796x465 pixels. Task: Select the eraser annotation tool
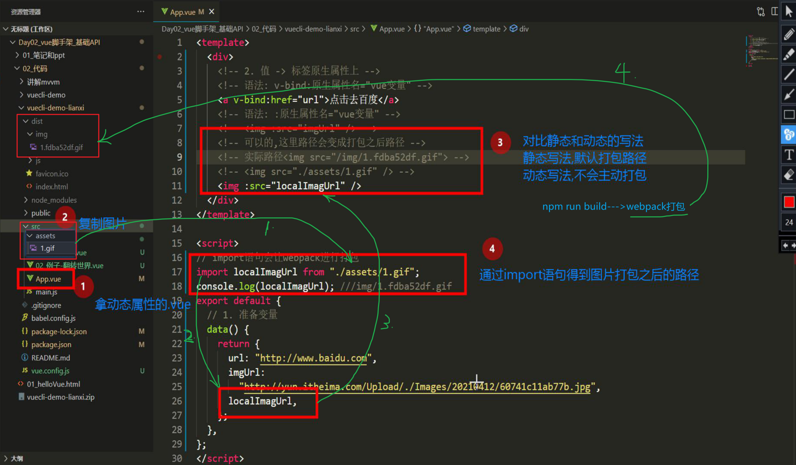(x=789, y=174)
